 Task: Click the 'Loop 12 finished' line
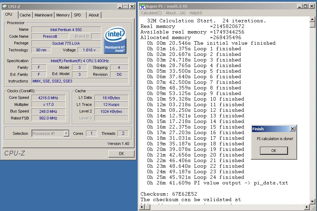[x=196, y=110]
